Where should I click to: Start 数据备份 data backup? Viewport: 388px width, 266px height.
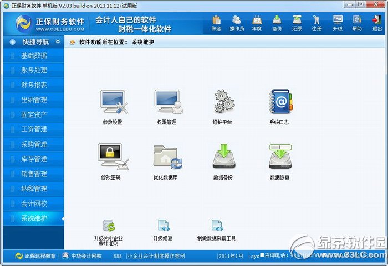(x=223, y=162)
